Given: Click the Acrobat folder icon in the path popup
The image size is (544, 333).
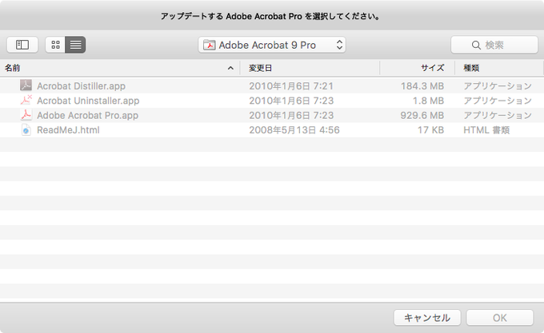Looking at the screenshot, I should point(210,45).
